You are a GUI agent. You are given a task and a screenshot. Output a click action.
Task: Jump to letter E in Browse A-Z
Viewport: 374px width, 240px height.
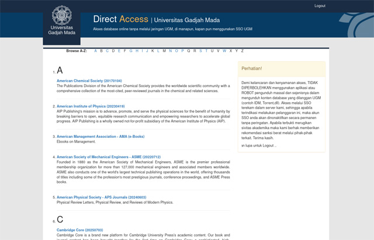119,51
